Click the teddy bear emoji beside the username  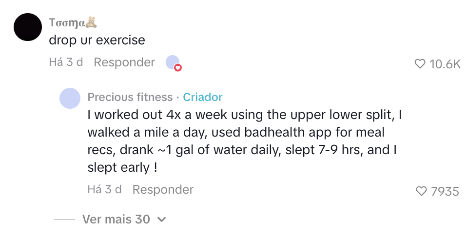[x=91, y=22]
